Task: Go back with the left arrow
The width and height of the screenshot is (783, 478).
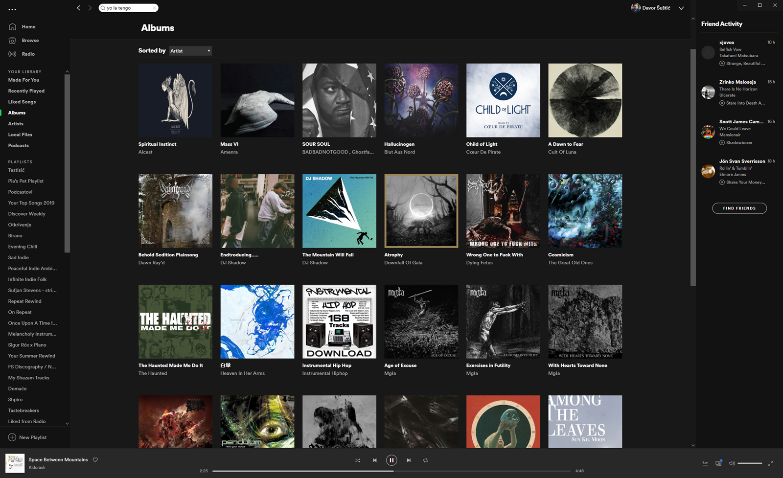Action: 78,8
